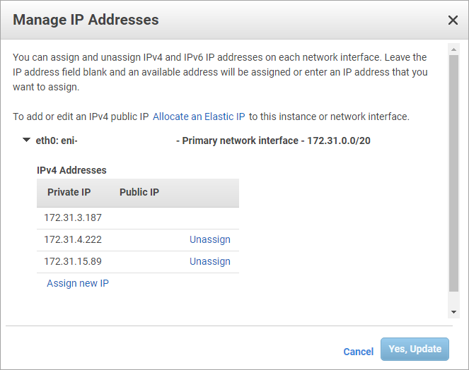Unassign the 172.31.15.89 address
Screen dimensions: 469x370
(209, 261)
